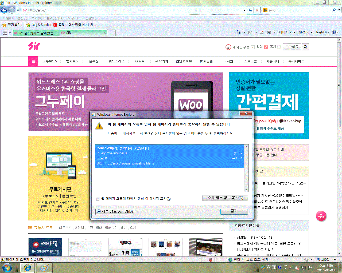Click the Bing search input field

click(x=299, y=10)
